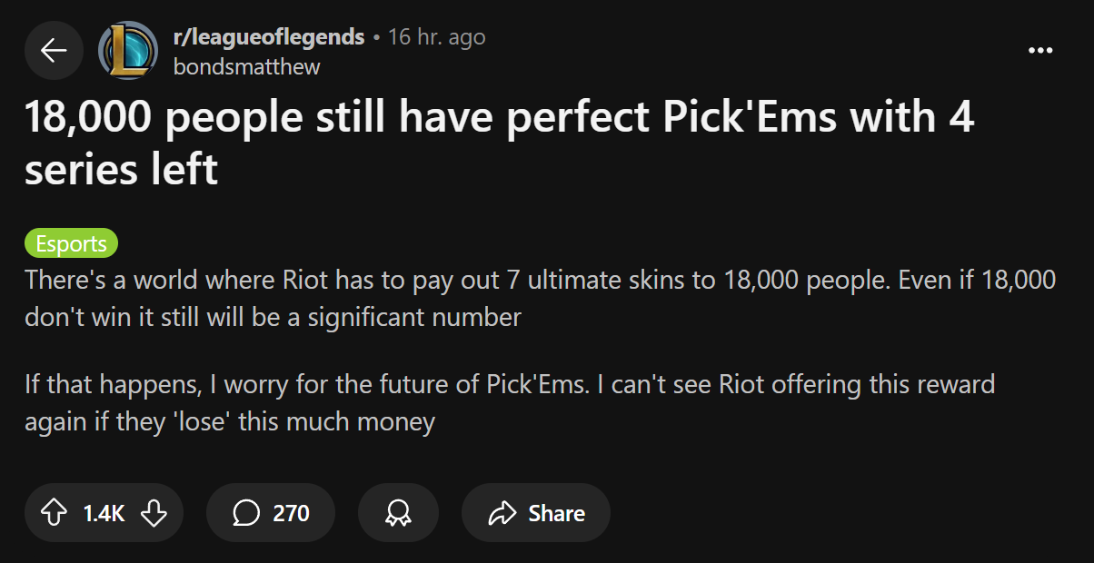The image size is (1094, 563).
Task: Click the 1.4K vote score
Action: pos(104,513)
